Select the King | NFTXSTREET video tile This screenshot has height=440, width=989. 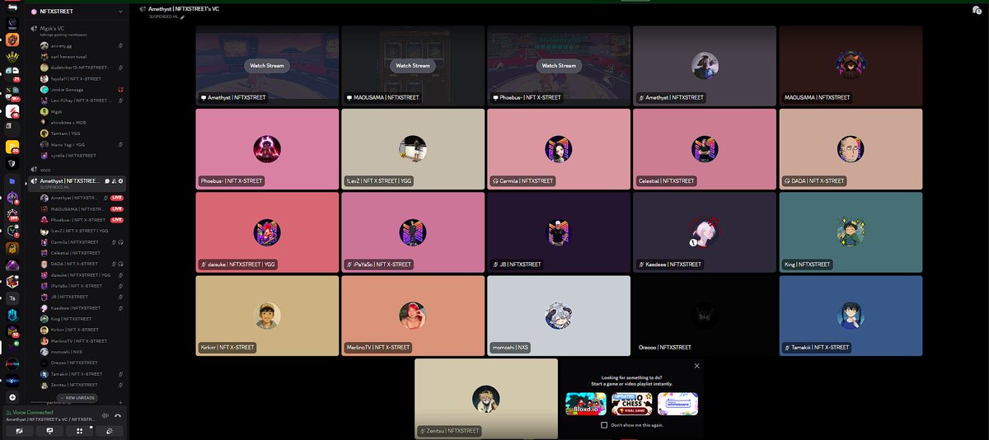click(x=851, y=232)
